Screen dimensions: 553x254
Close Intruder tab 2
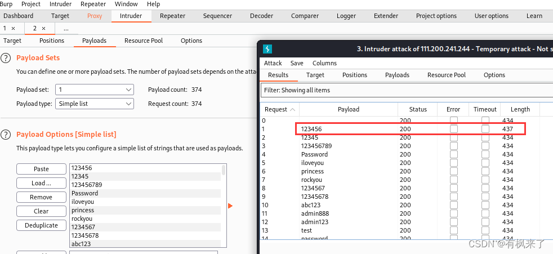point(44,28)
